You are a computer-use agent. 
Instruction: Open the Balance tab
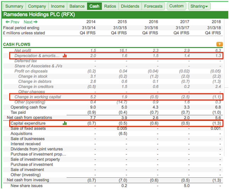pos(77,6)
